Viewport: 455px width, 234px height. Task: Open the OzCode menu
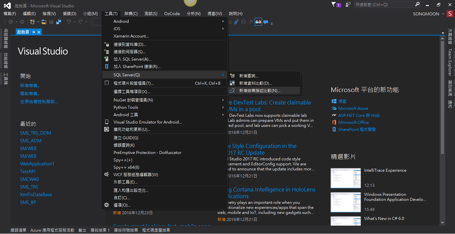click(x=172, y=13)
